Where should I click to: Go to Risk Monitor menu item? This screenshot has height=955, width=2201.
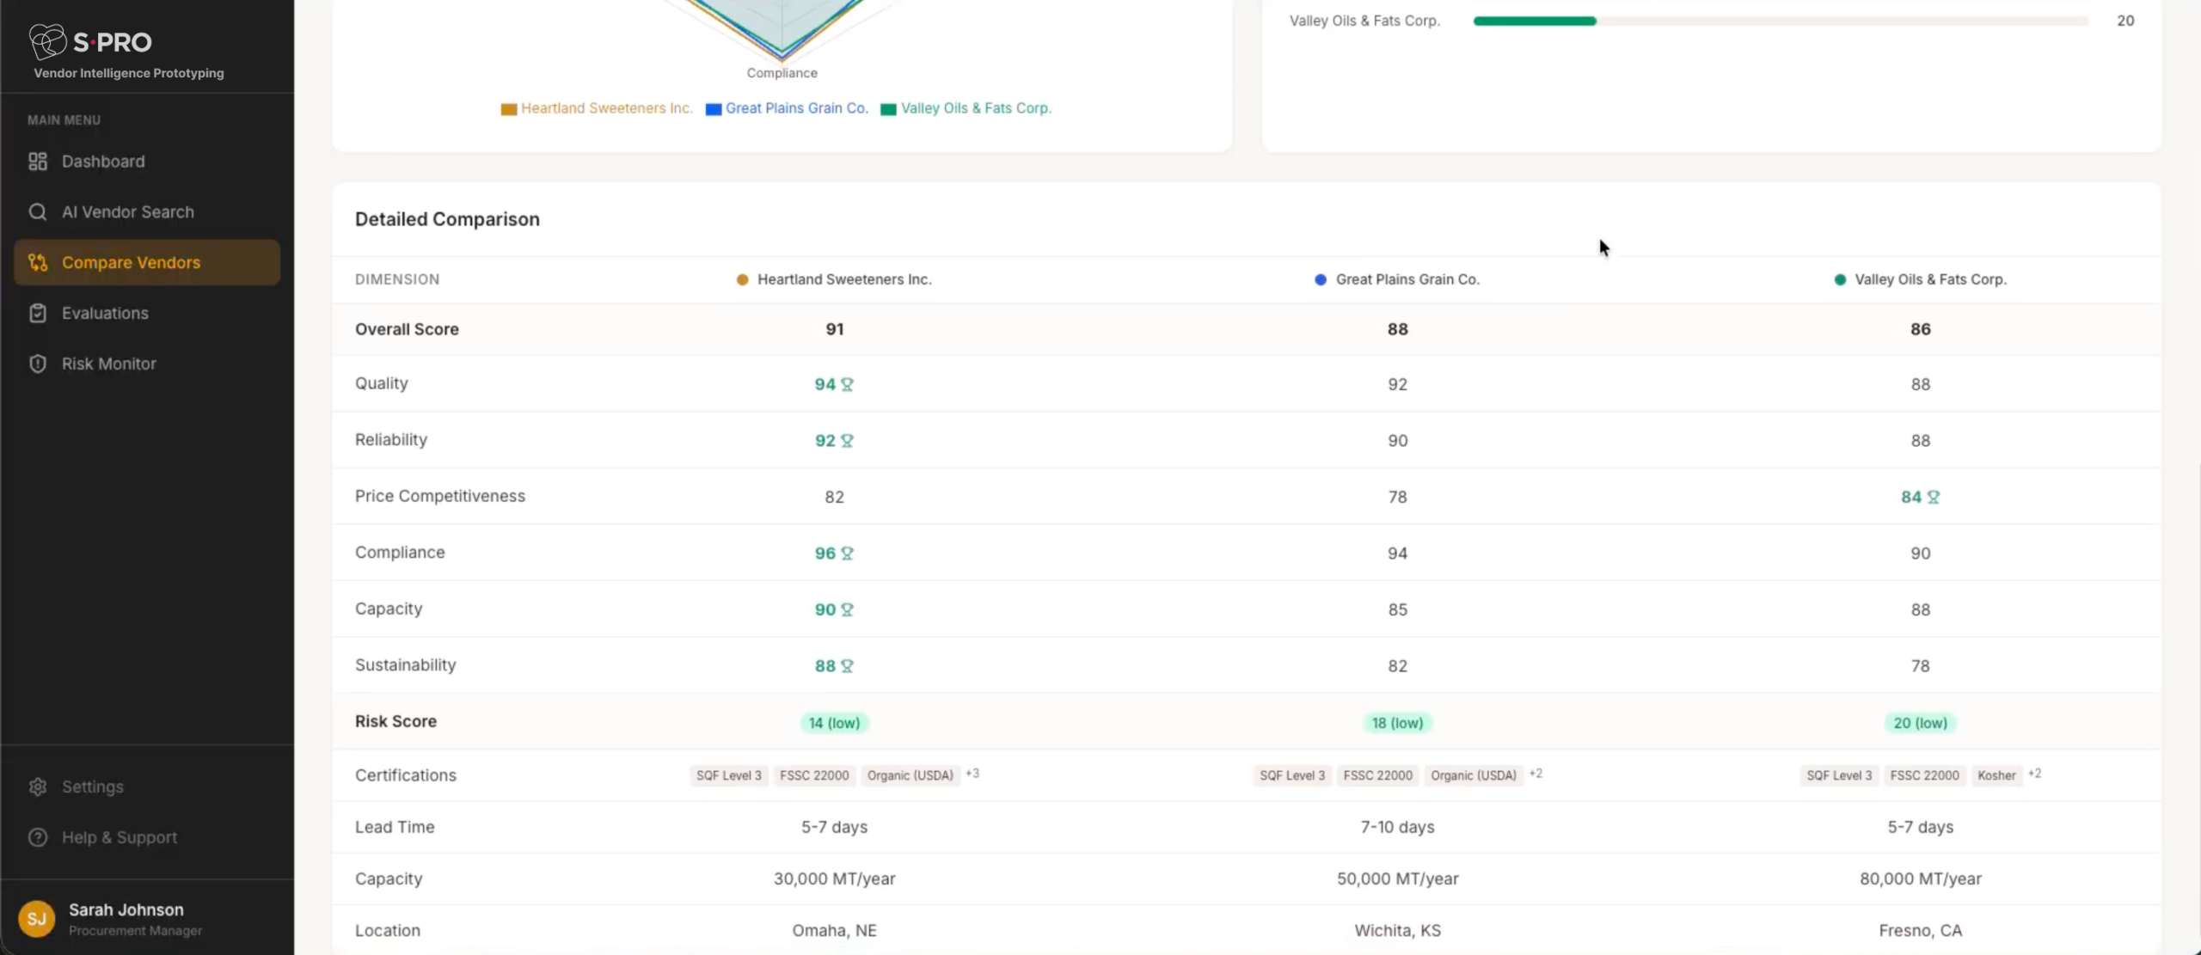coord(109,364)
